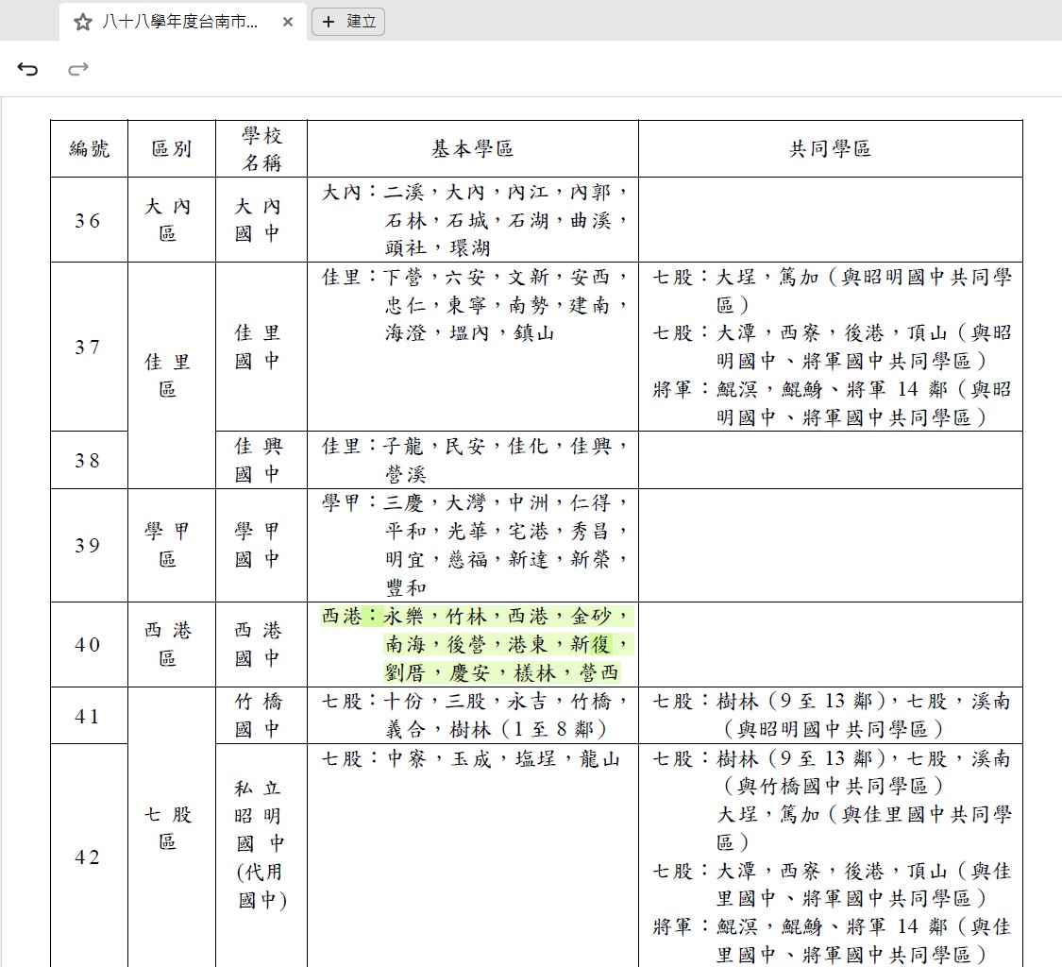Click the 私立昭明國中 (代用國中) cell
1062x967 pixels.
tap(261, 843)
